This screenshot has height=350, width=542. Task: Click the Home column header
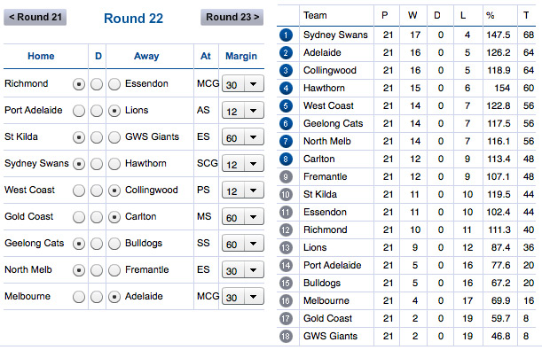(x=41, y=56)
